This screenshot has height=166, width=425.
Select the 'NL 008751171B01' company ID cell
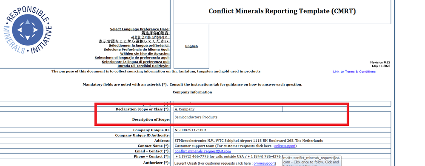tap(282, 130)
